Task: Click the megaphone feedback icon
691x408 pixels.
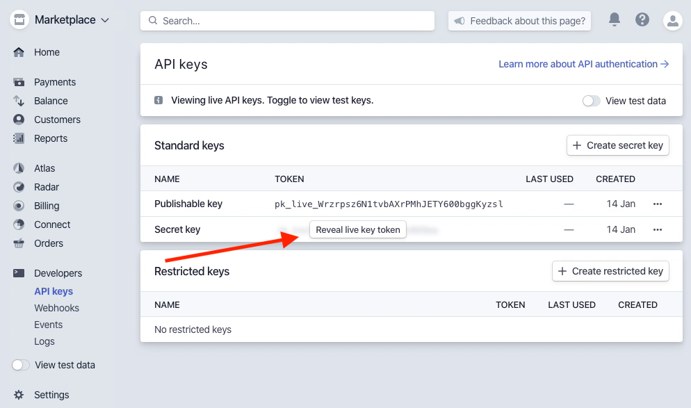Action: 460,21
